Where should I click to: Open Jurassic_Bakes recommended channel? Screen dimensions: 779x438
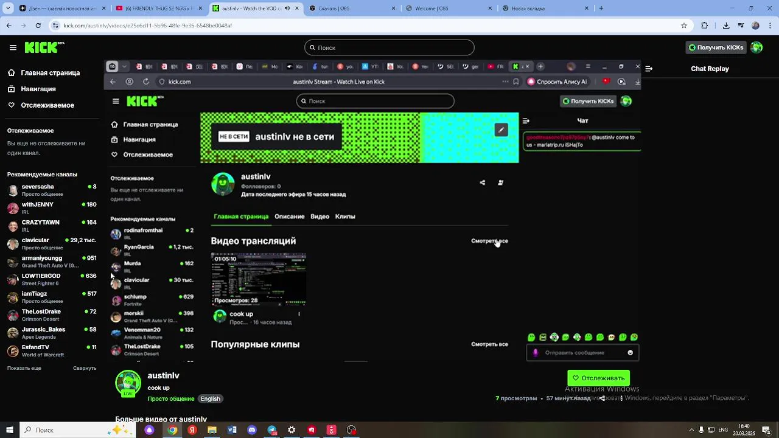52,333
